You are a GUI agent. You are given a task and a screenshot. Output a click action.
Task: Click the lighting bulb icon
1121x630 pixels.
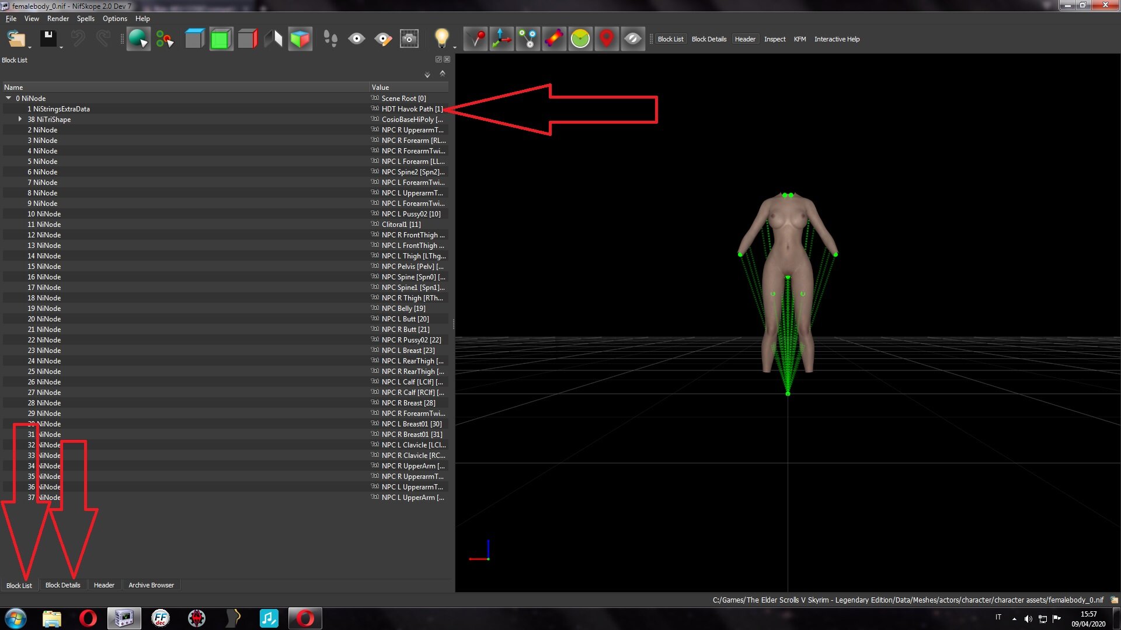[x=441, y=38]
